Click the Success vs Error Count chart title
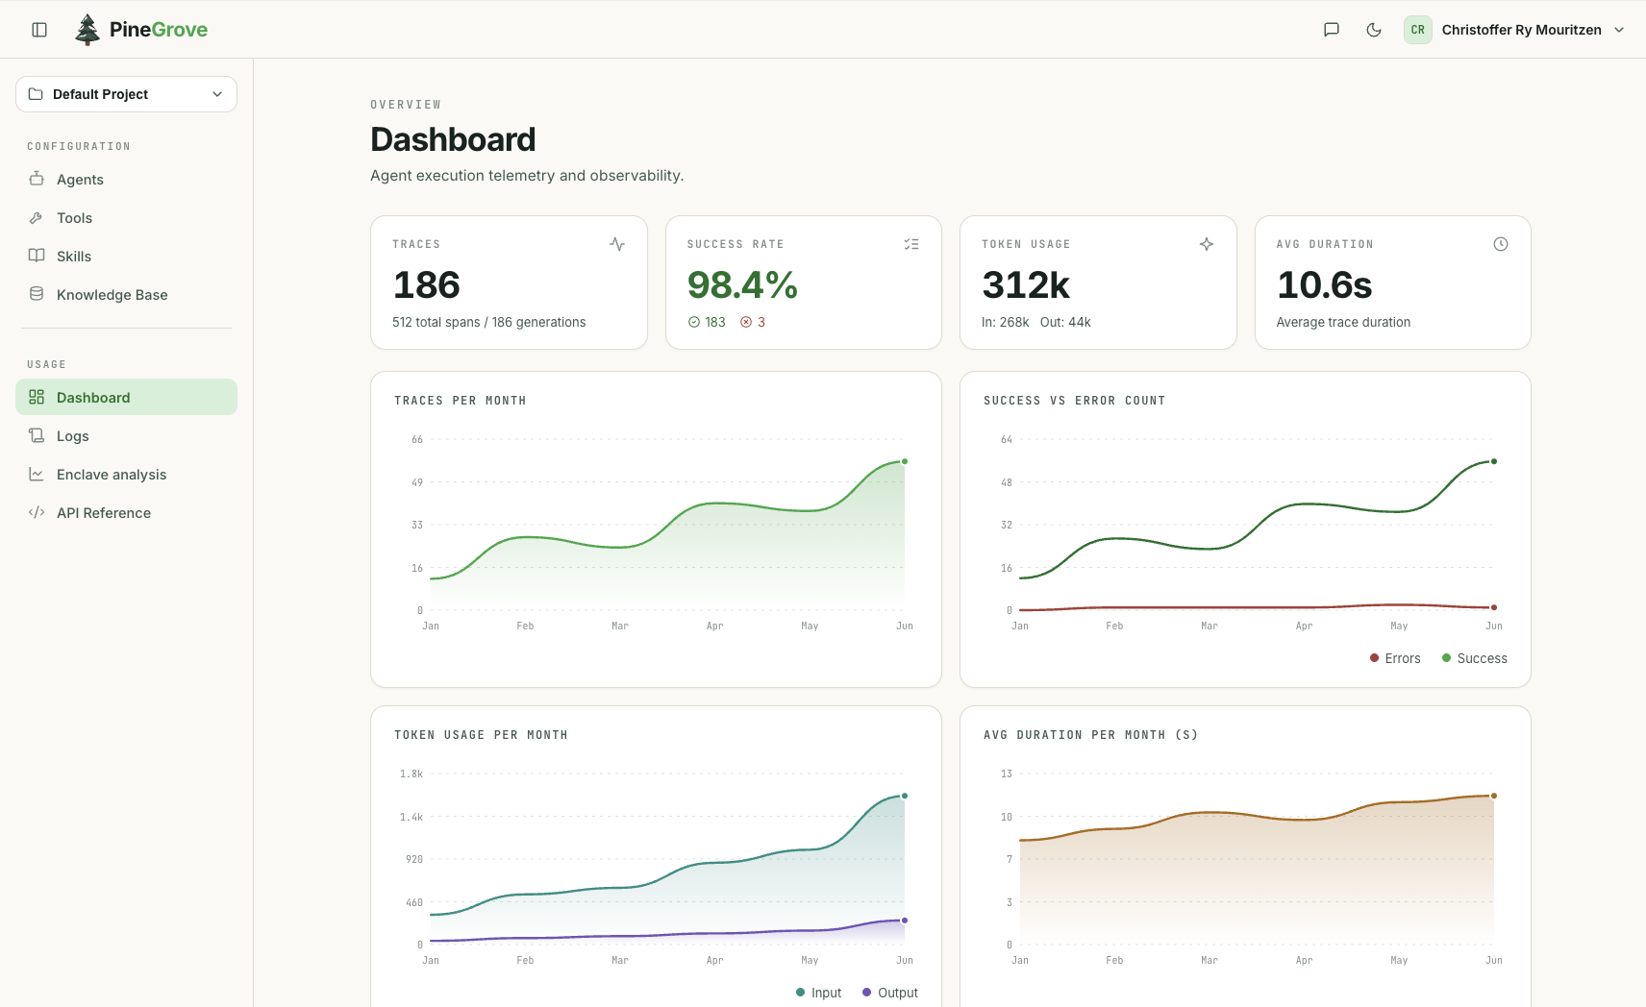1646x1007 pixels. [1075, 401]
